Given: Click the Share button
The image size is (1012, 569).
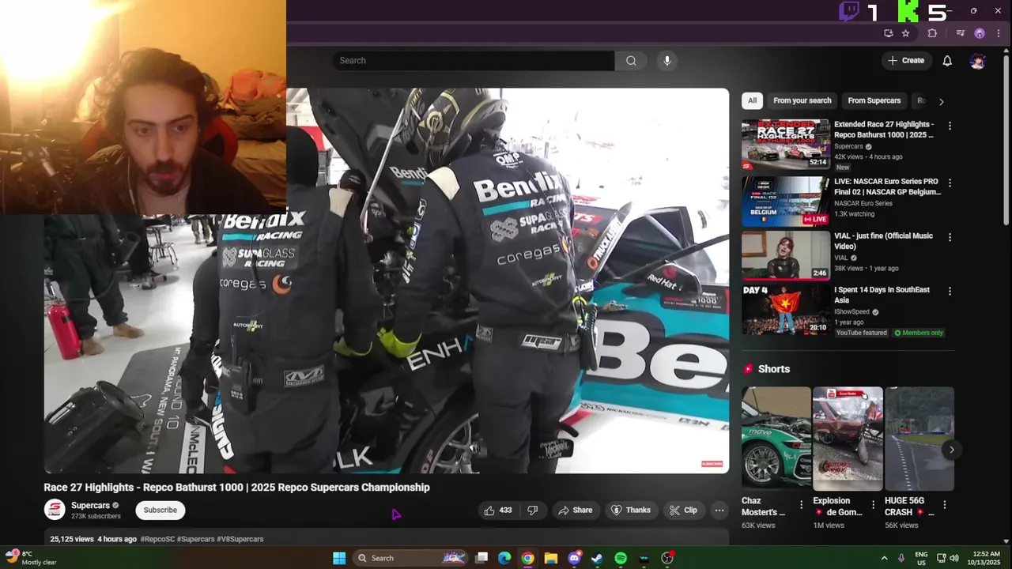Looking at the screenshot, I should 575,511.
